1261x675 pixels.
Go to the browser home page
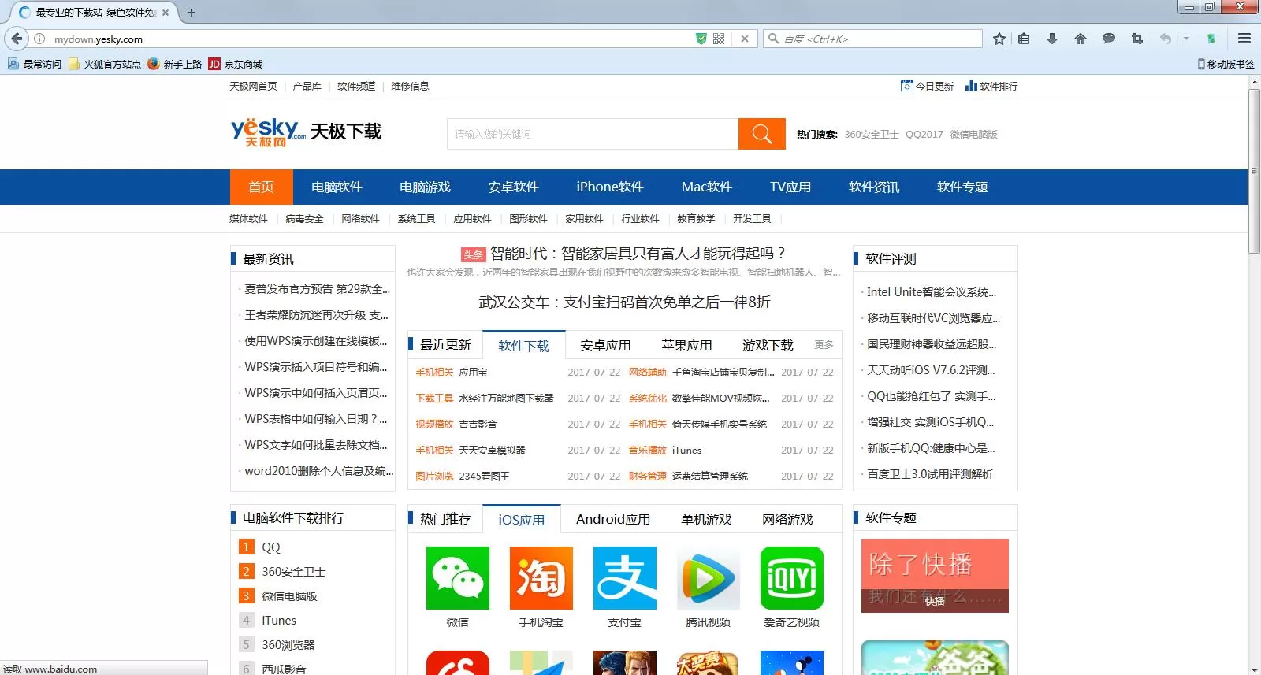pyautogui.click(x=1081, y=39)
